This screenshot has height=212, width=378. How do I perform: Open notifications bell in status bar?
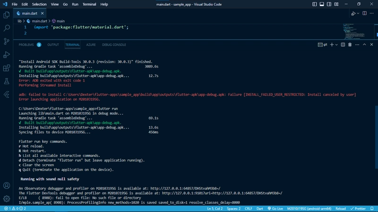click(372, 209)
